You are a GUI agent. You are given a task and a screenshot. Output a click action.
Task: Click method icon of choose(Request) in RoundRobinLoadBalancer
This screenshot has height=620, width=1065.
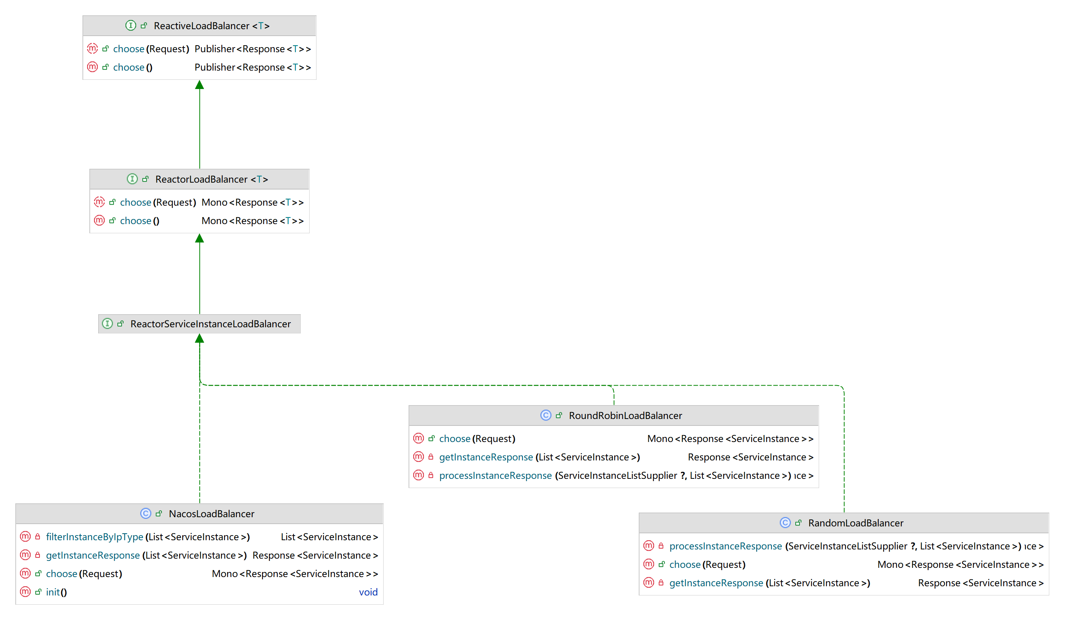419,438
